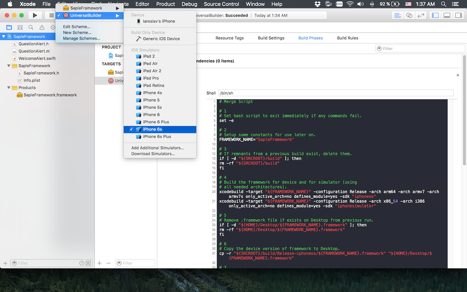Image resolution: width=467 pixels, height=292 pixels.
Task: Collapse the SapleFramework group folder
Action: (x=9, y=66)
